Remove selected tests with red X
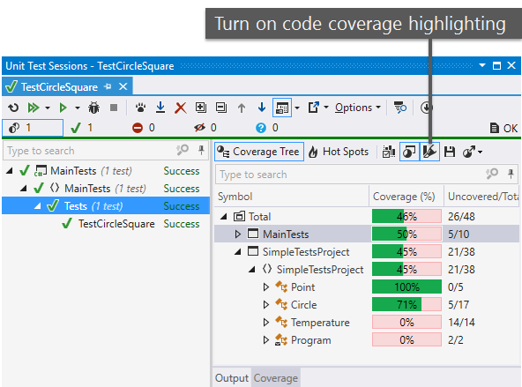The height and width of the screenshot is (387, 522). pos(181,108)
